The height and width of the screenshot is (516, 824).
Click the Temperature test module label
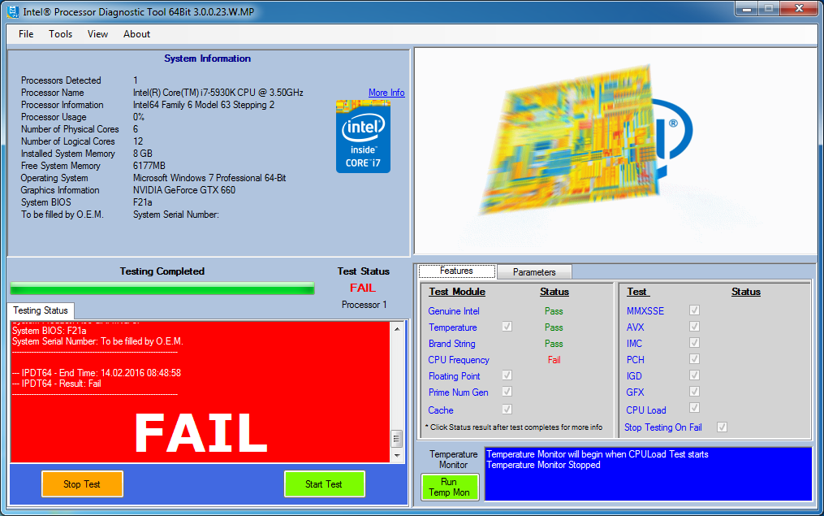[452, 327]
